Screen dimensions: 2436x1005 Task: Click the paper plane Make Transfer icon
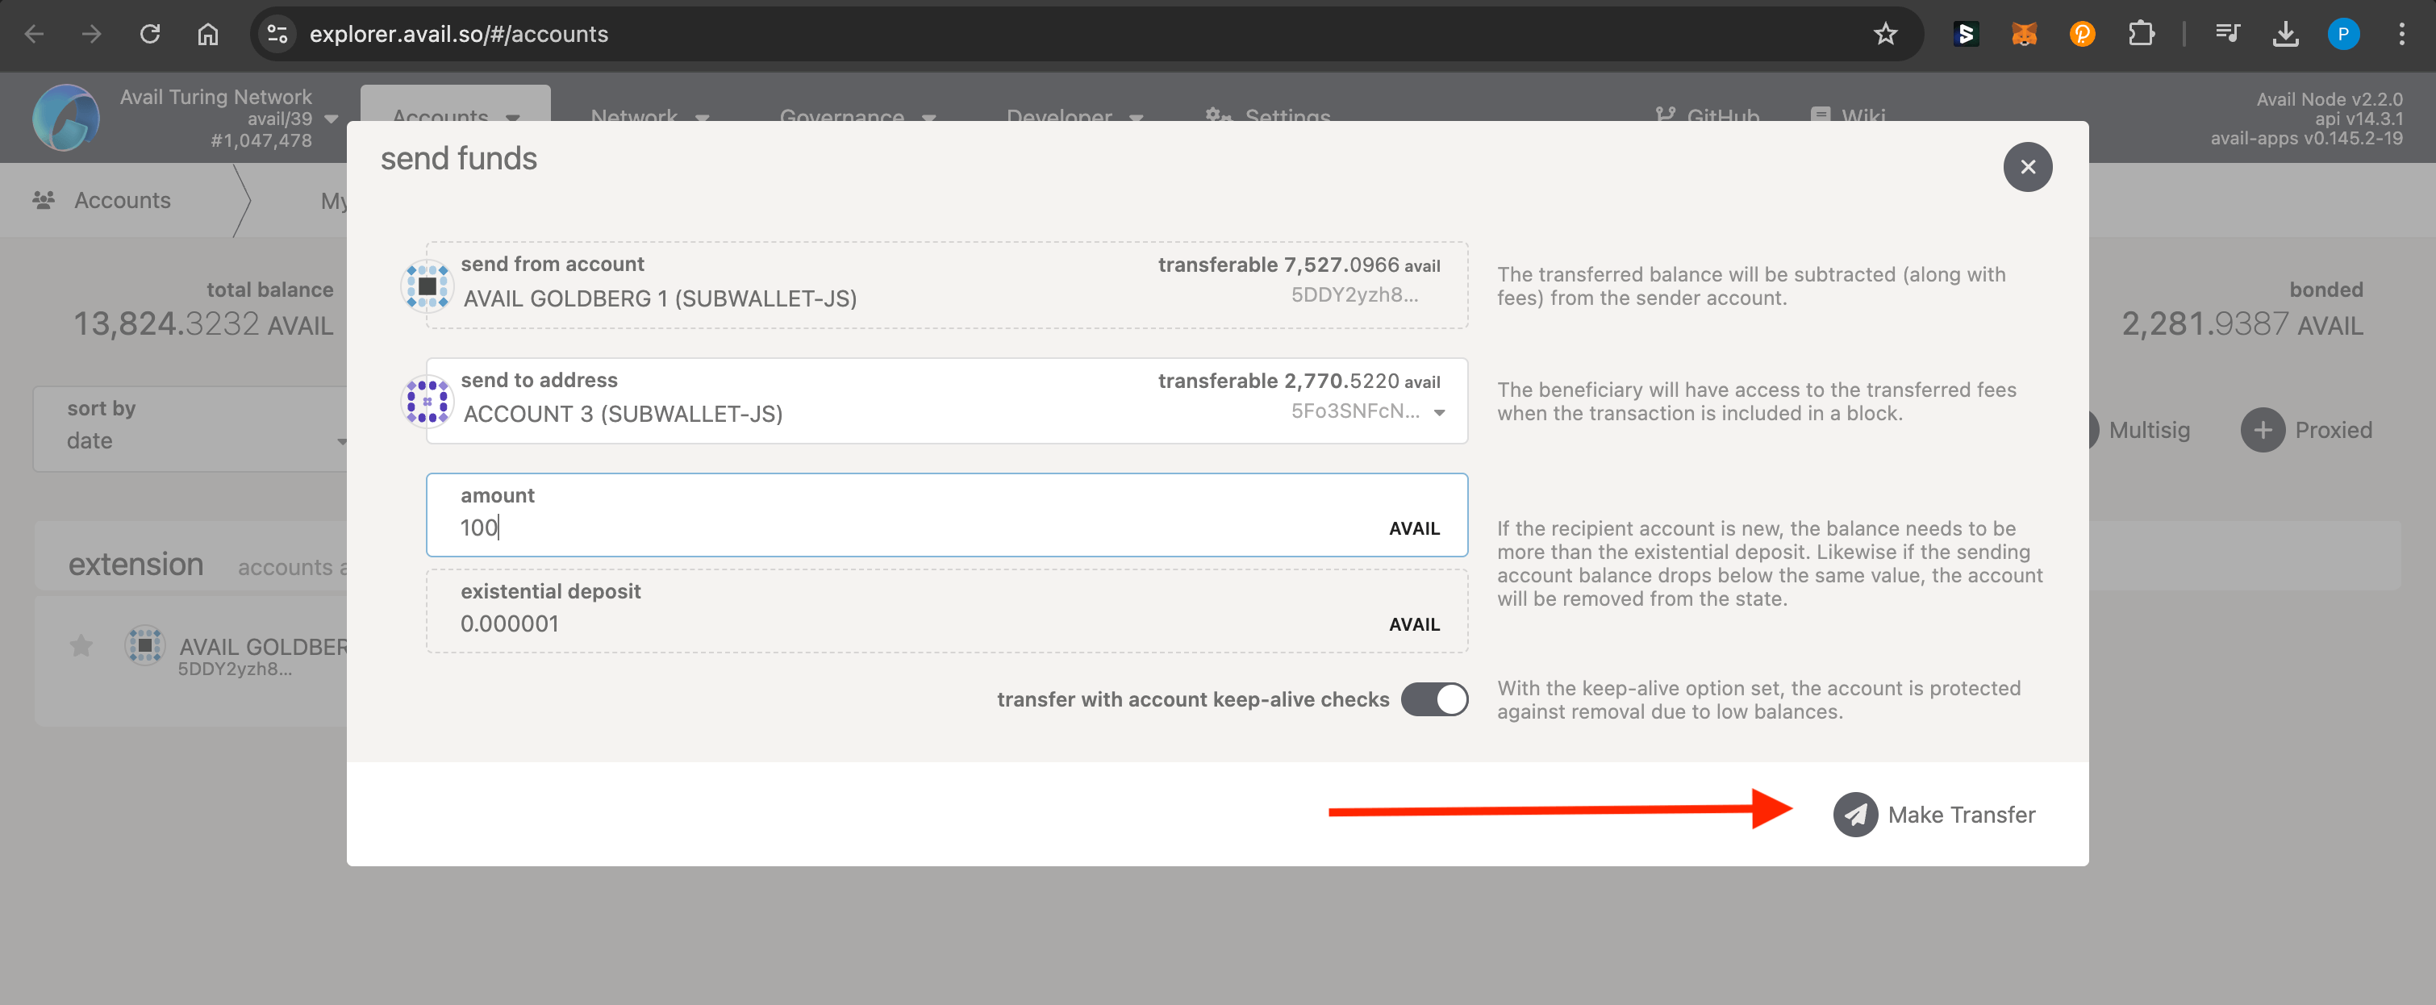coord(1855,814)
